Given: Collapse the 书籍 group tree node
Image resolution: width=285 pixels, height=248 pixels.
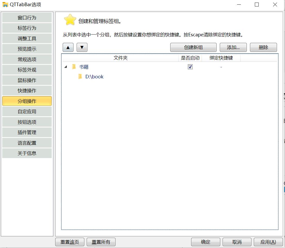Looking at the screenshot, I should coord(65,67).
